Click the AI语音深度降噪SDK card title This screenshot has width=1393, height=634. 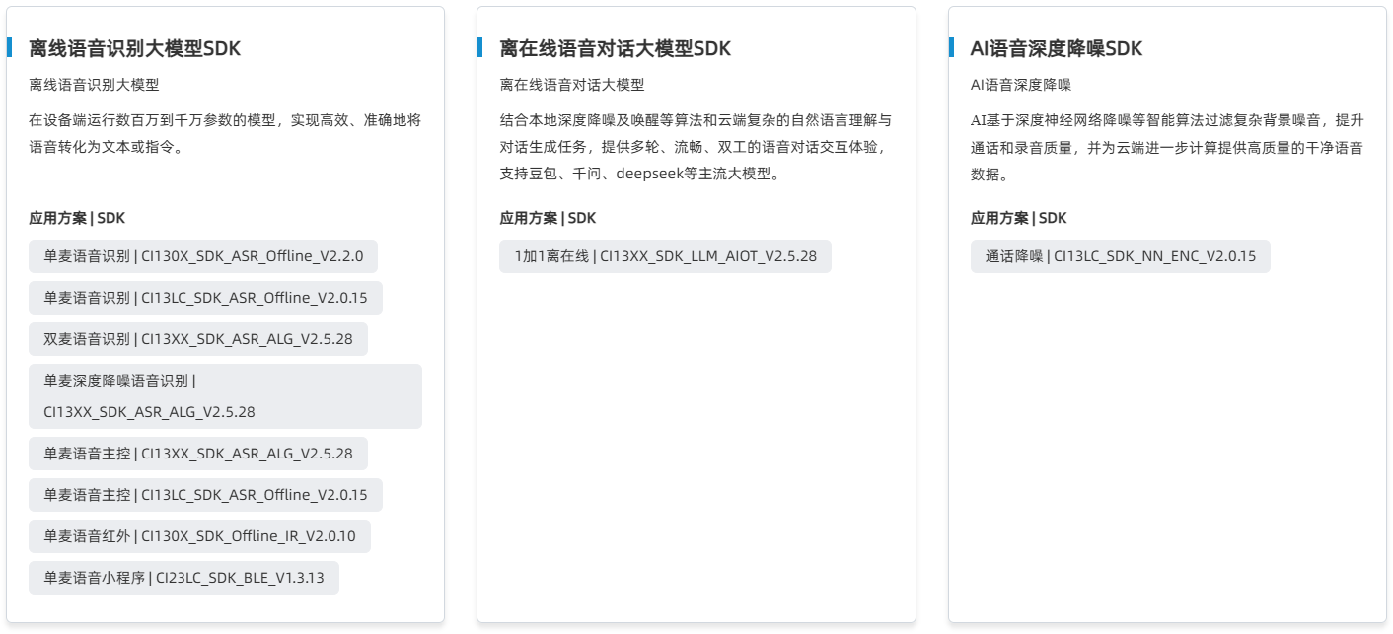point(1056,48)
